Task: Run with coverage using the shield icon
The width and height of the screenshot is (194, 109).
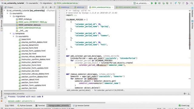Action: (159, 3)
